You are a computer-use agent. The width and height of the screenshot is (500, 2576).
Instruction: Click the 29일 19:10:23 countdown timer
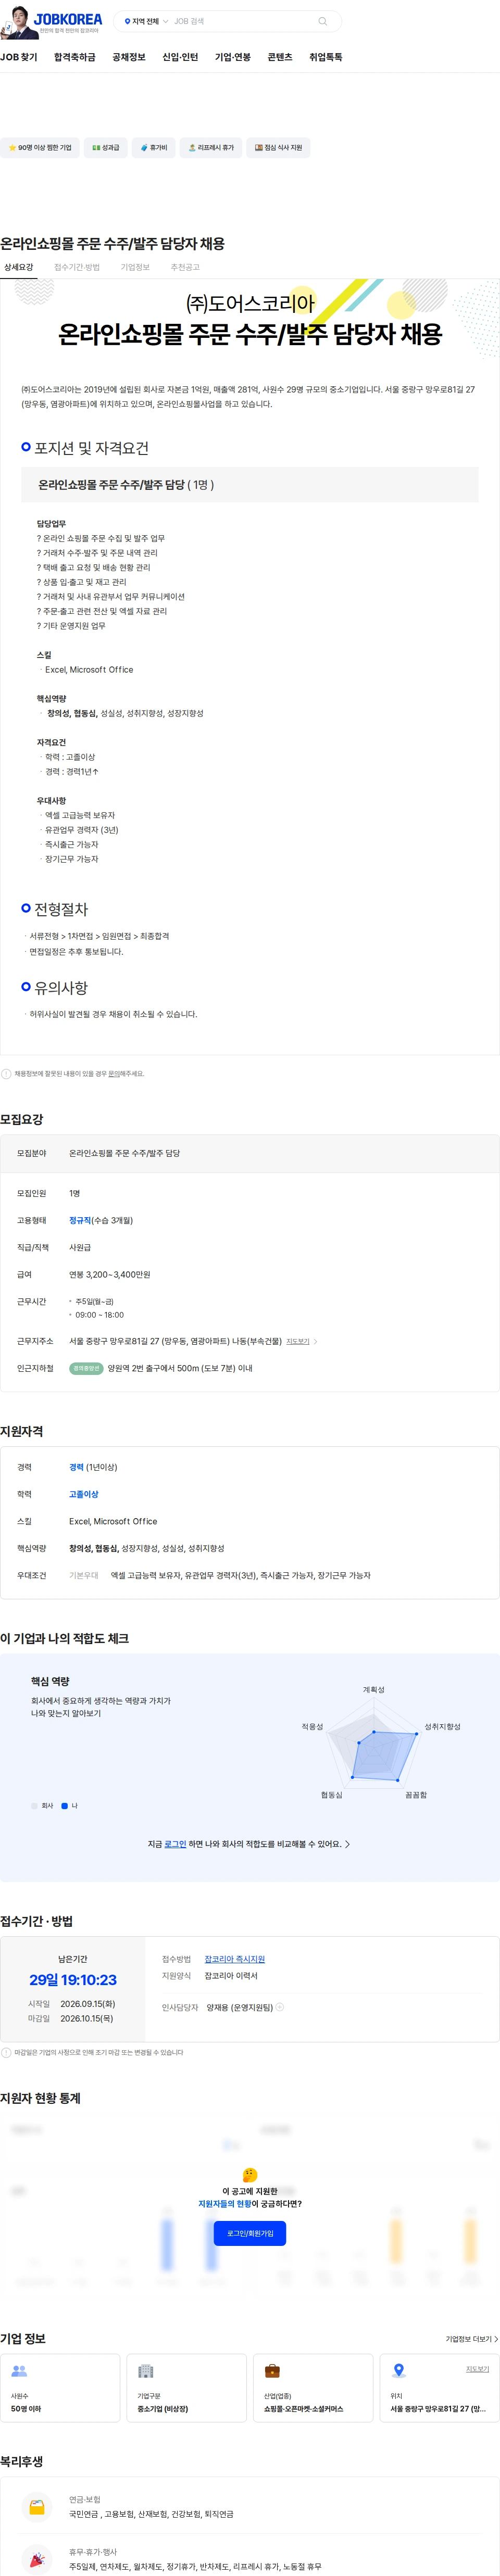click(73, 1979)
